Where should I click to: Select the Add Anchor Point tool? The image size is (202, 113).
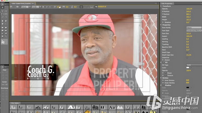[3, 24]
